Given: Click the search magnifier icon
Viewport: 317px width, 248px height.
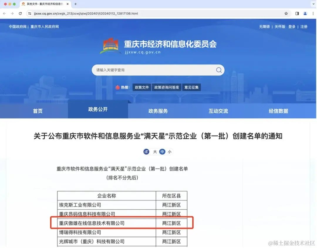Looking at the screenshot, I should (219, 70).
